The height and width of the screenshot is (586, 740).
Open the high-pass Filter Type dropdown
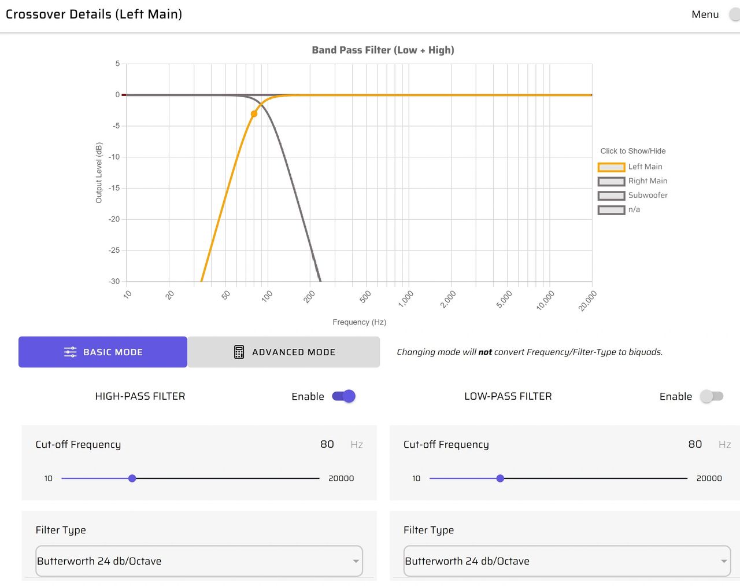point(199,561)
